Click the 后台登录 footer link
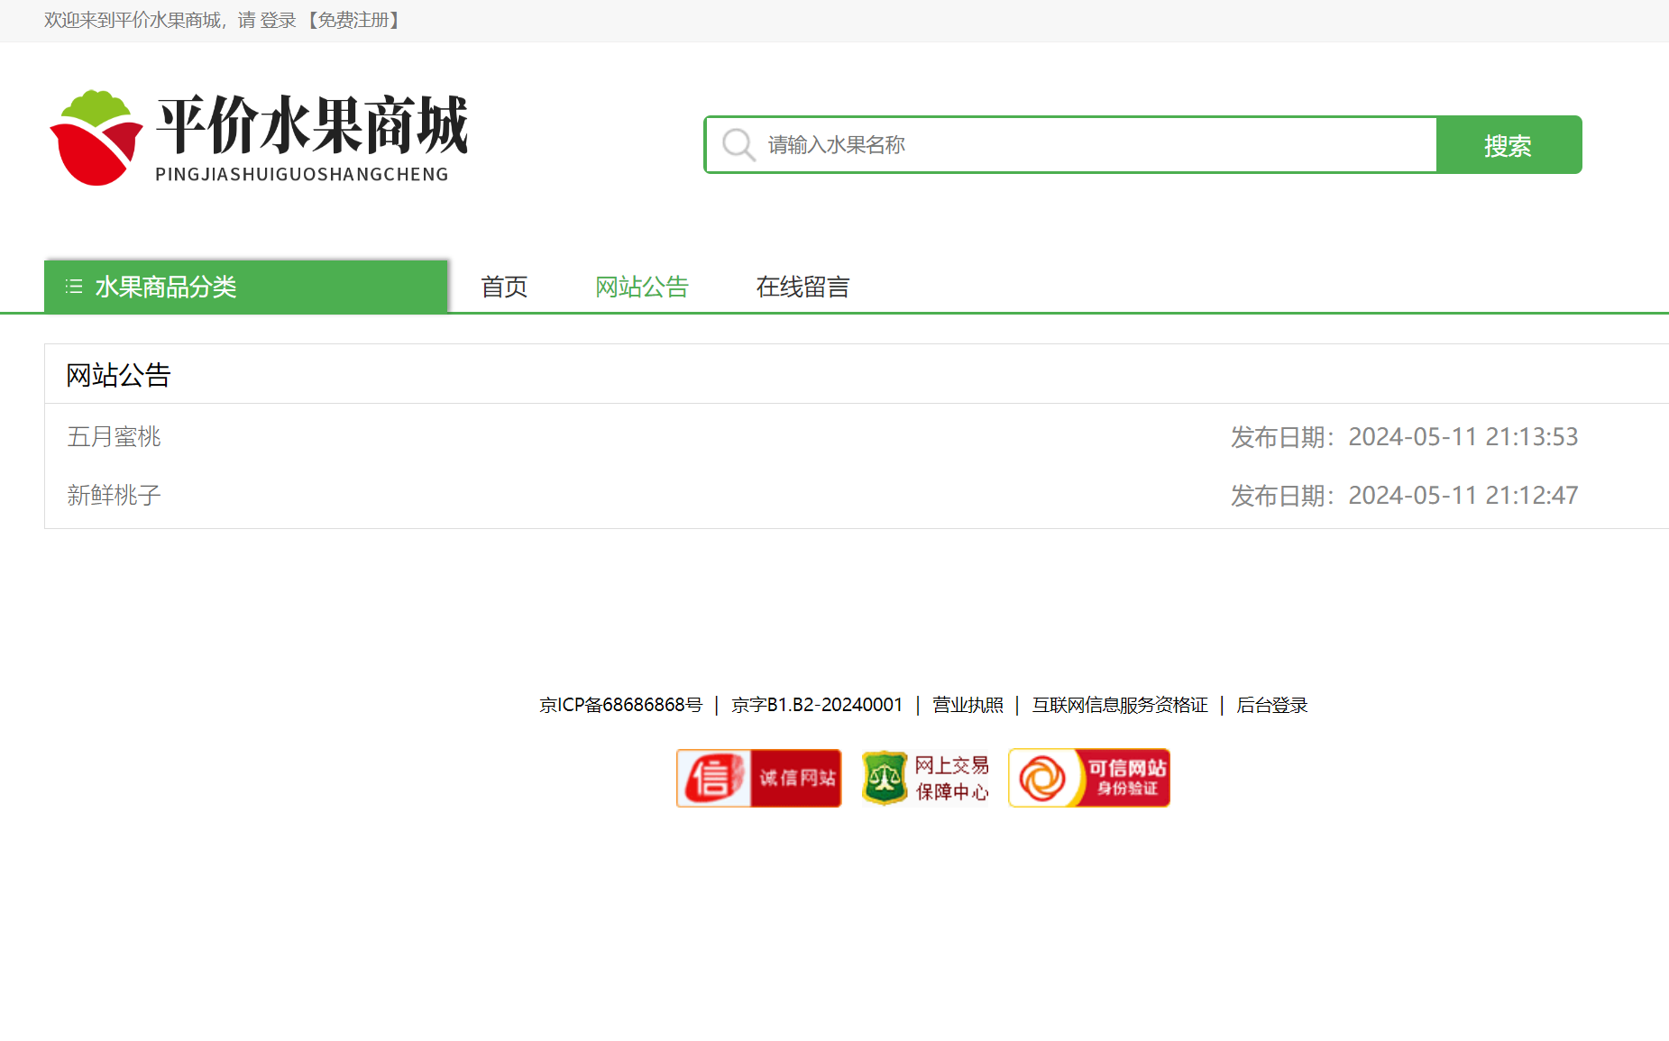The height and width of the screenshot is (1041, 1669). click(1271, 705)
